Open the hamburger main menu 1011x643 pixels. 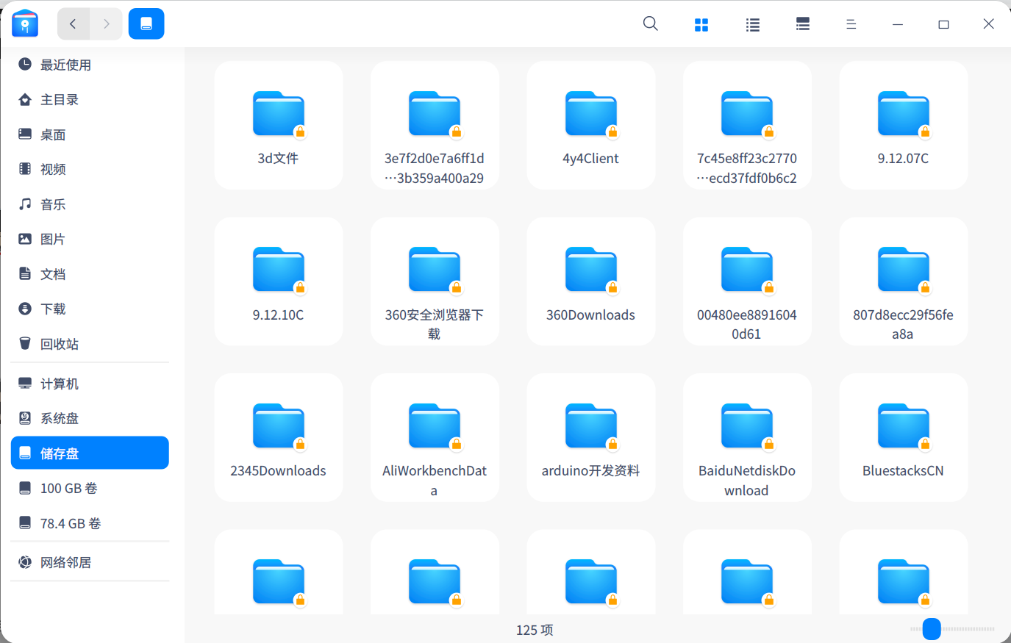pos(851,25)
